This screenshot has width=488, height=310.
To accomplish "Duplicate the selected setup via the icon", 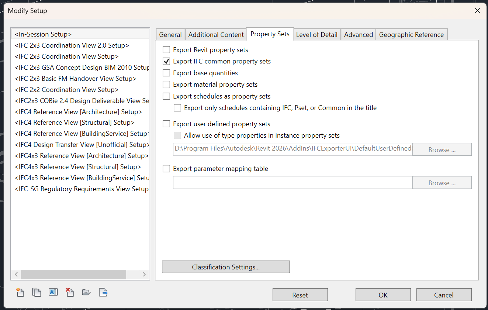I will pyautogui.click(x=37, y=293).
